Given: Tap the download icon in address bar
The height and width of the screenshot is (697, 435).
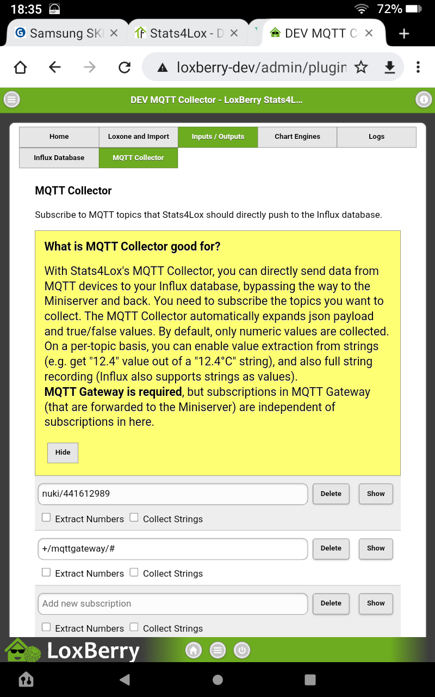Looking at the screenshot, I should point(389,67).
